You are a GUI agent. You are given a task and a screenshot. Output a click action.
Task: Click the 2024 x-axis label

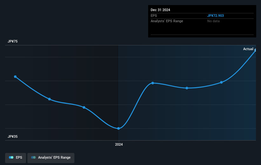click(119, 144)
